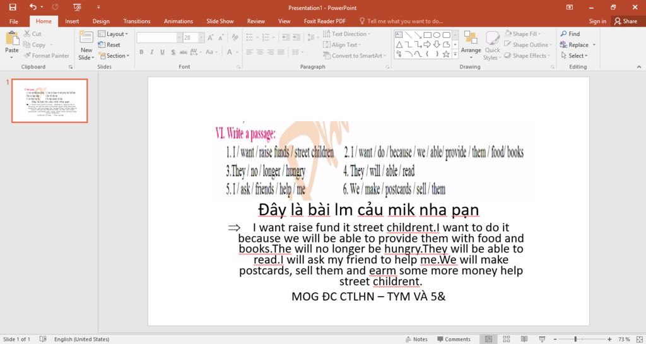The width and height of the screenshot is (646, 344).
Task: Click Decrease Font Size icon
Action: (221, 37)
